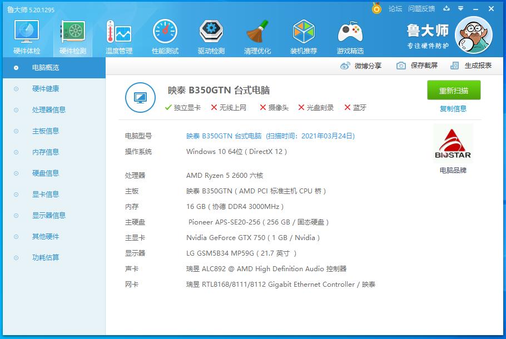Open 装机推荐 build recommendations

pyautogui.click(x=304, y=35)
